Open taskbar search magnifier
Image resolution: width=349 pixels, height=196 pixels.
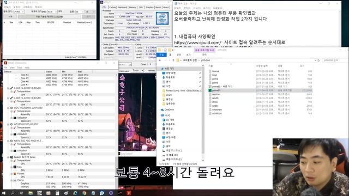(x=13, y=193)
